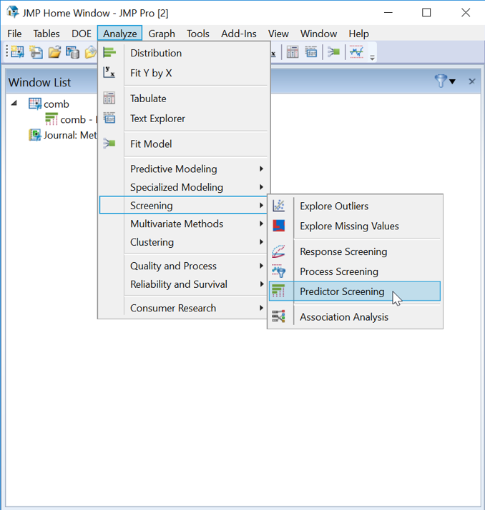Expand the Clustering submenu

(185, 242)
